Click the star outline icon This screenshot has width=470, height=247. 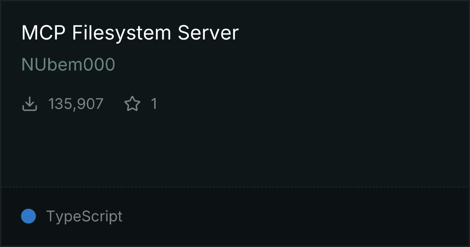(132, 104)
